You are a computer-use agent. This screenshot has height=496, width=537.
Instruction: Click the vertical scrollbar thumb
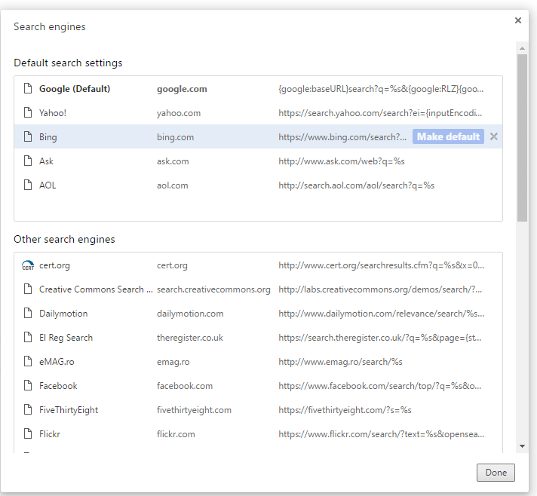[x=522, y=138]
